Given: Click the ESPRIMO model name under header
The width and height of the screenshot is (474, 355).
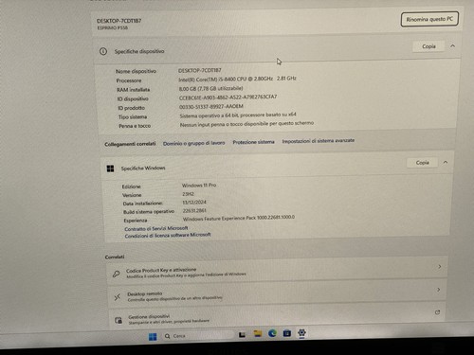Looking at the screenshot, I should point(113,27).
